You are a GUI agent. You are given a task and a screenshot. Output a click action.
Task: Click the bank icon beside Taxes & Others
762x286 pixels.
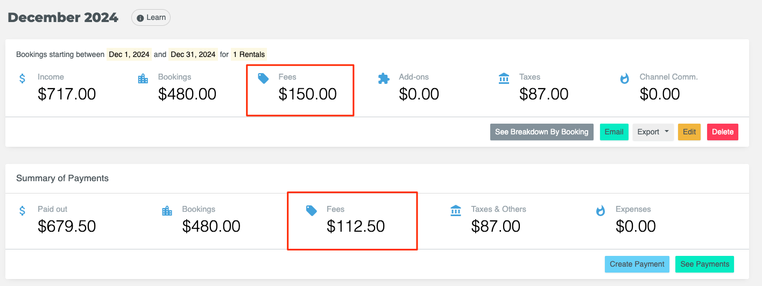456,211
